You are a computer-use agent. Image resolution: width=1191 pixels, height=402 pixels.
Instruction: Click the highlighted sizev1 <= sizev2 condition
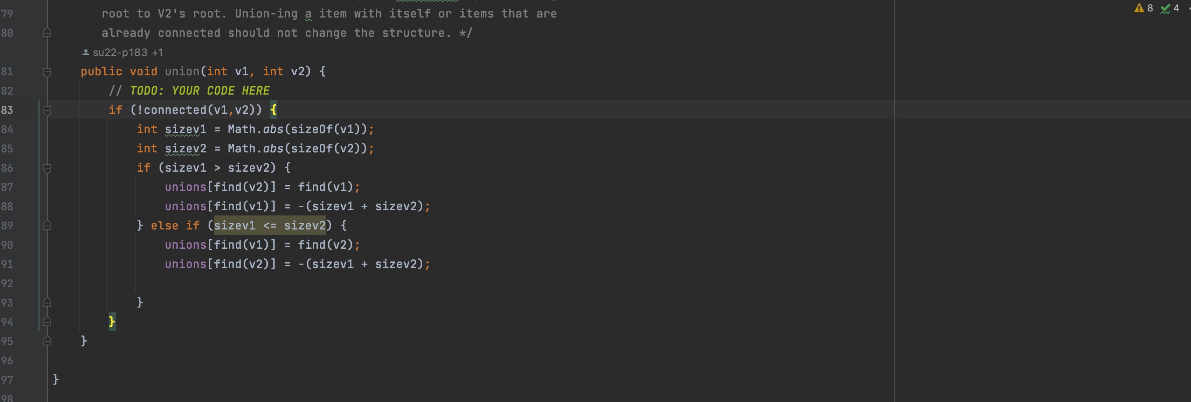[269, 226]
